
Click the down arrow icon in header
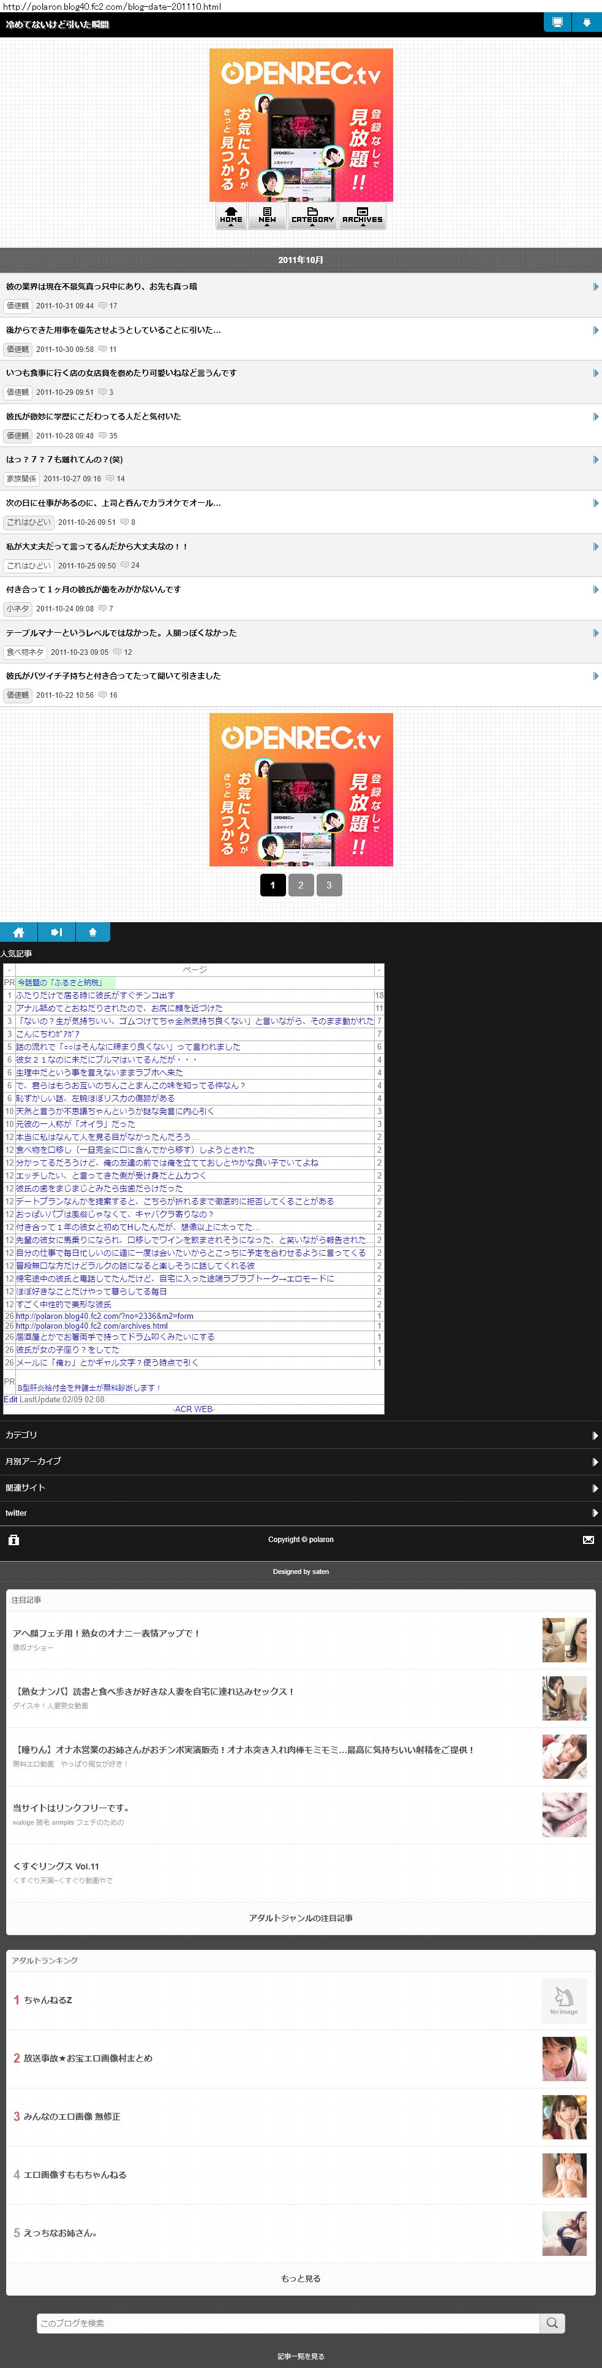pyautogui.click(x=587, y=23)
